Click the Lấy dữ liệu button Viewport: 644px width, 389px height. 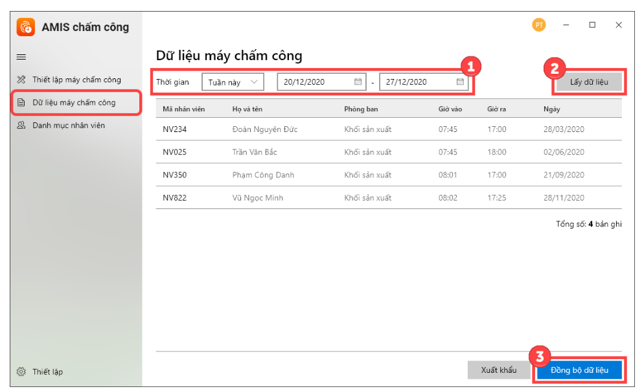click(589, 82)
